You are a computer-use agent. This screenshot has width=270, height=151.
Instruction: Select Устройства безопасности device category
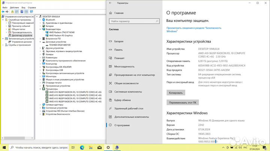click(58, 114)
